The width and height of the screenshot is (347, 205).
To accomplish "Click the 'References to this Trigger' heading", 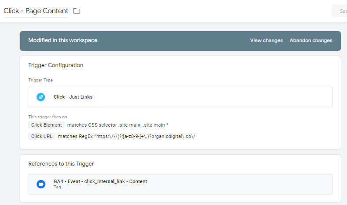I will pos(61,164).
